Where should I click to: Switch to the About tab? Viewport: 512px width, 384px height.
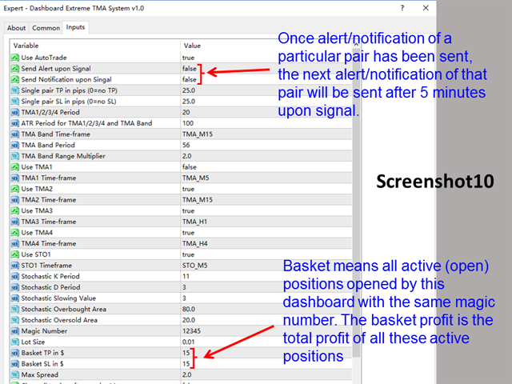16,27
